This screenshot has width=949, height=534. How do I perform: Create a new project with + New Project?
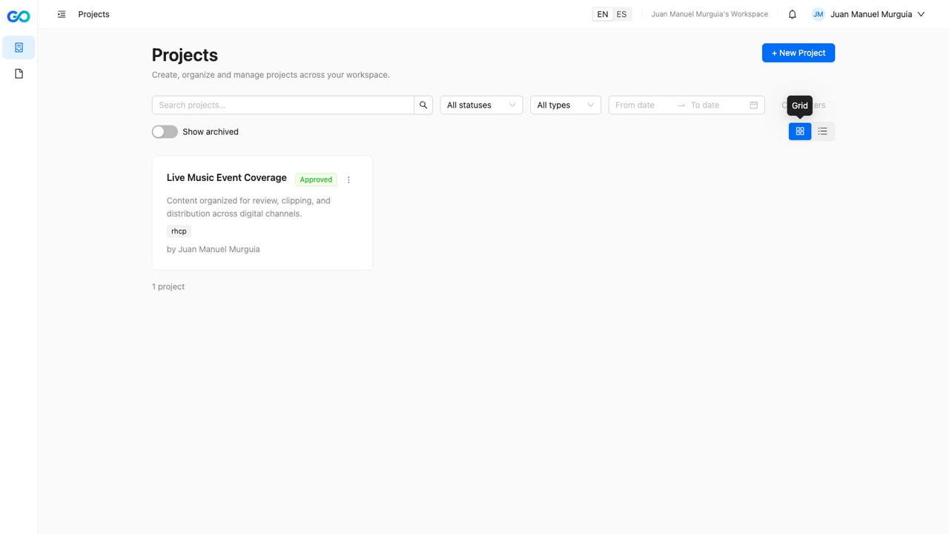point(798,53)
